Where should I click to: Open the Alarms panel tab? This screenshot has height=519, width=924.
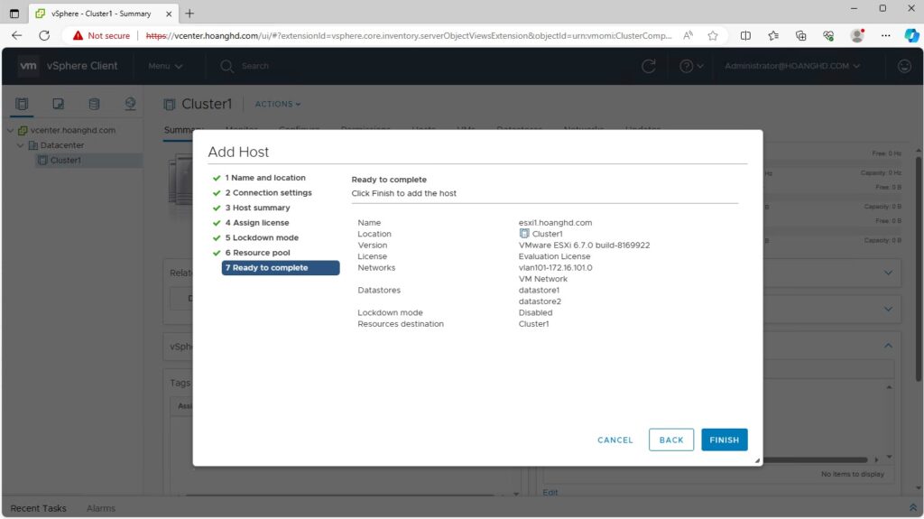pyautogui.click(x=101, y=508)
